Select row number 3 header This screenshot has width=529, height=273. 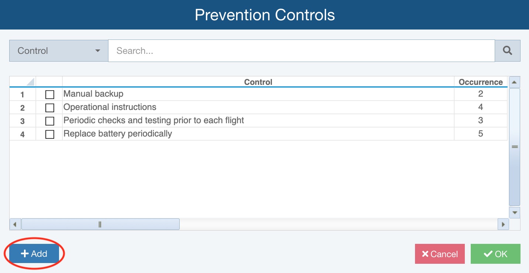tap(23, 121)
